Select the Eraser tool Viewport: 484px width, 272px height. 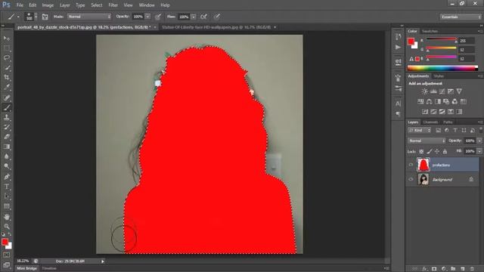(7, 137)
